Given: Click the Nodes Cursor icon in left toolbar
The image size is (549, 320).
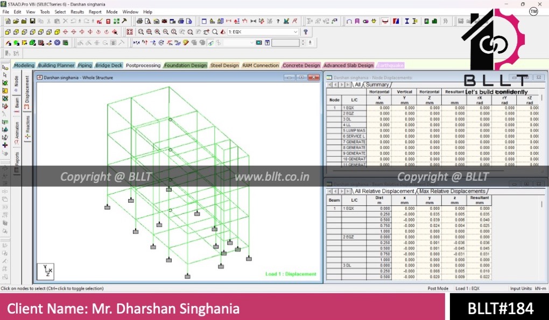Looking at the screenshot, I should [5, 68].
